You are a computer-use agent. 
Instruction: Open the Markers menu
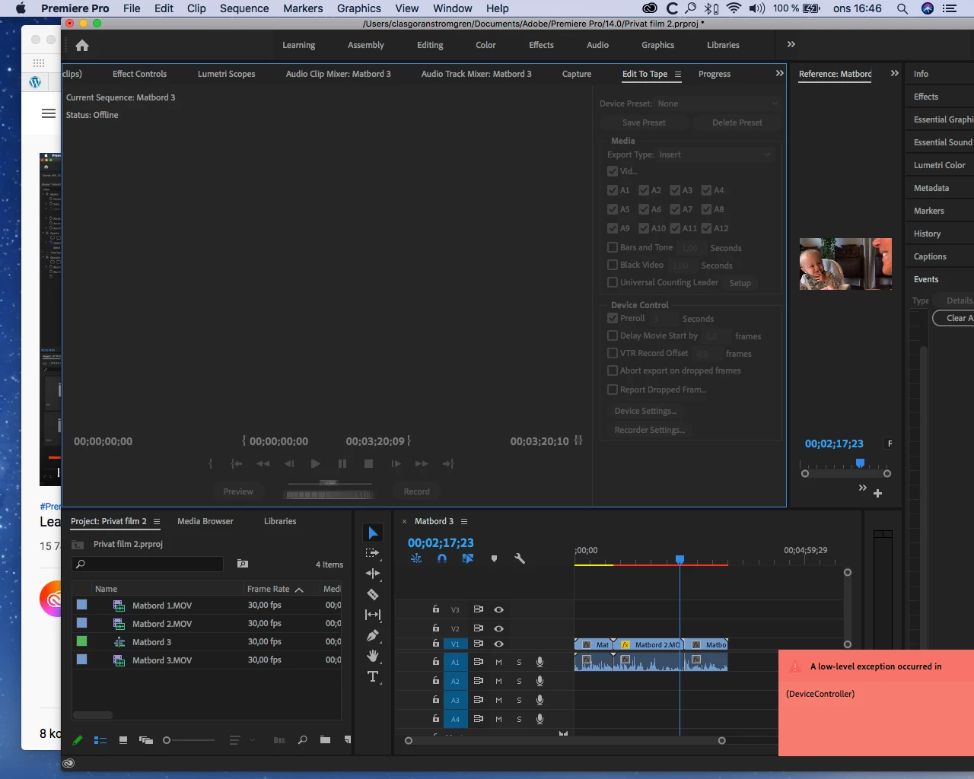click(x=303, y=8)
